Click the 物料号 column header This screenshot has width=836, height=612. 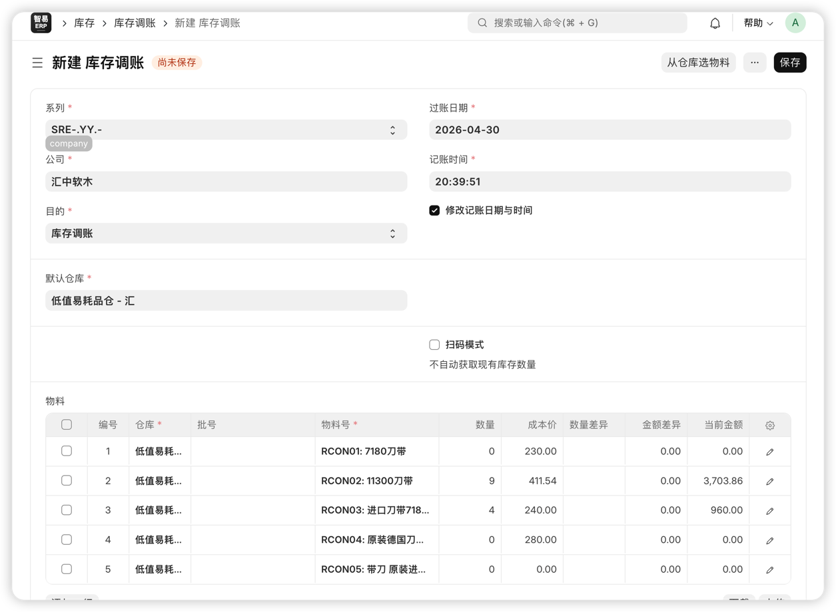click(377, 424)
